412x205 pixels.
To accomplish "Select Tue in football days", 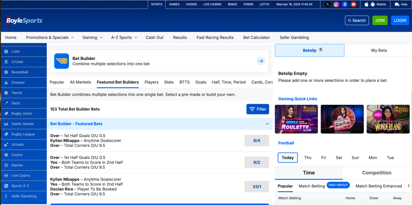I will pos(390,158).
